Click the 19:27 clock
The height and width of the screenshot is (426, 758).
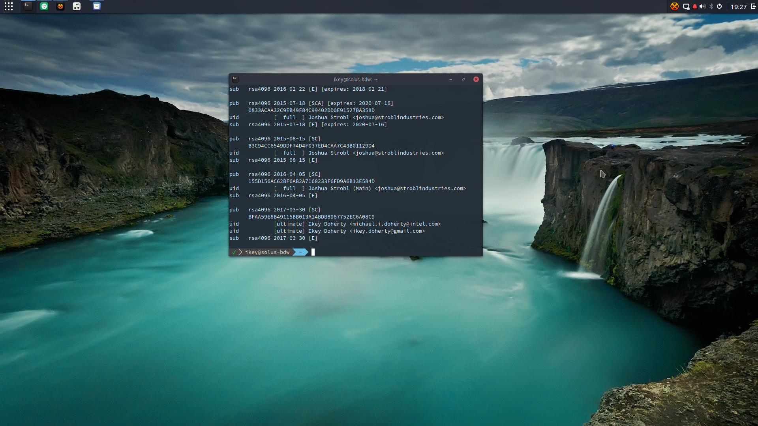click(738, 7)
